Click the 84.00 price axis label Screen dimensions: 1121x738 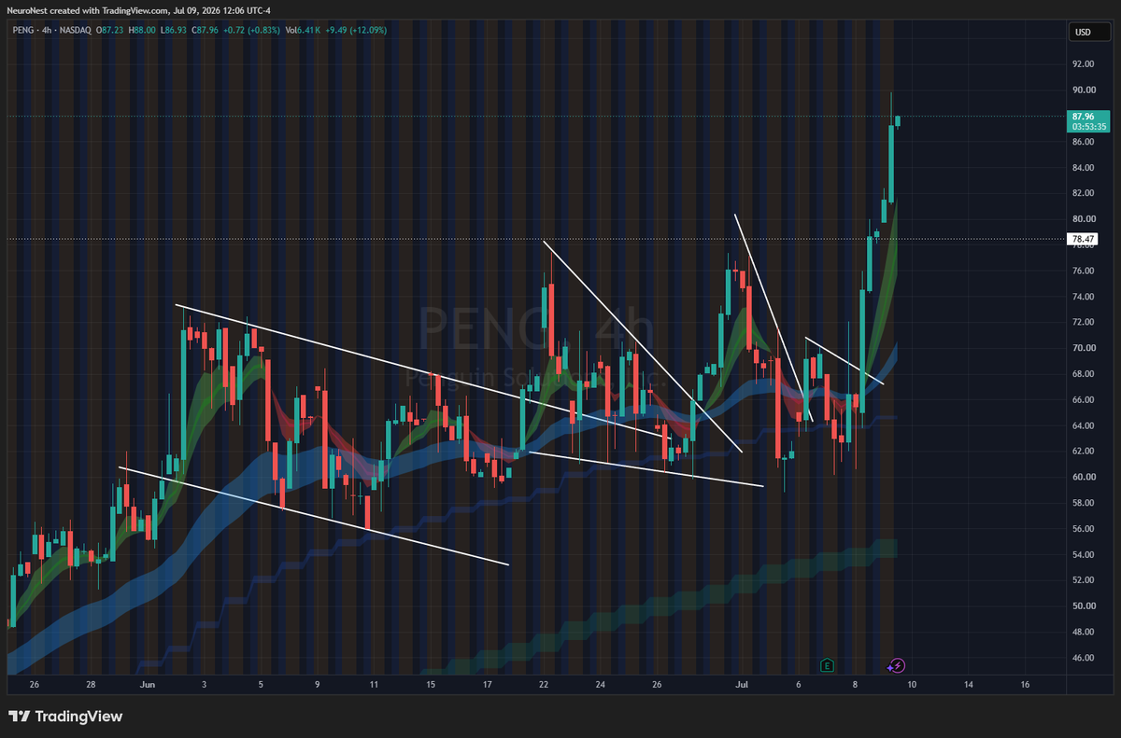(1084, 168)
